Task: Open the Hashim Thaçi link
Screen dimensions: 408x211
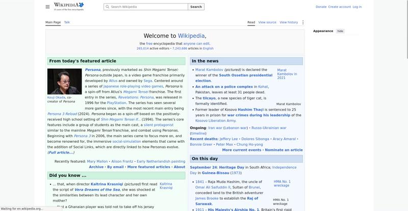Action: click(x=250, y=110)
